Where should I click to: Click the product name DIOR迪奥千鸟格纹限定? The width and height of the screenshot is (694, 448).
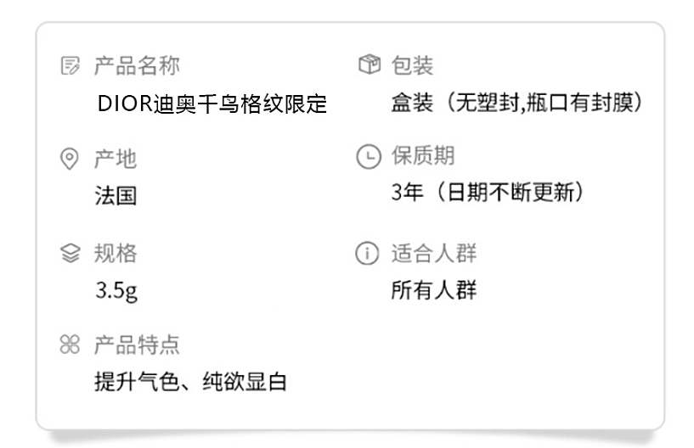[212, 104]
